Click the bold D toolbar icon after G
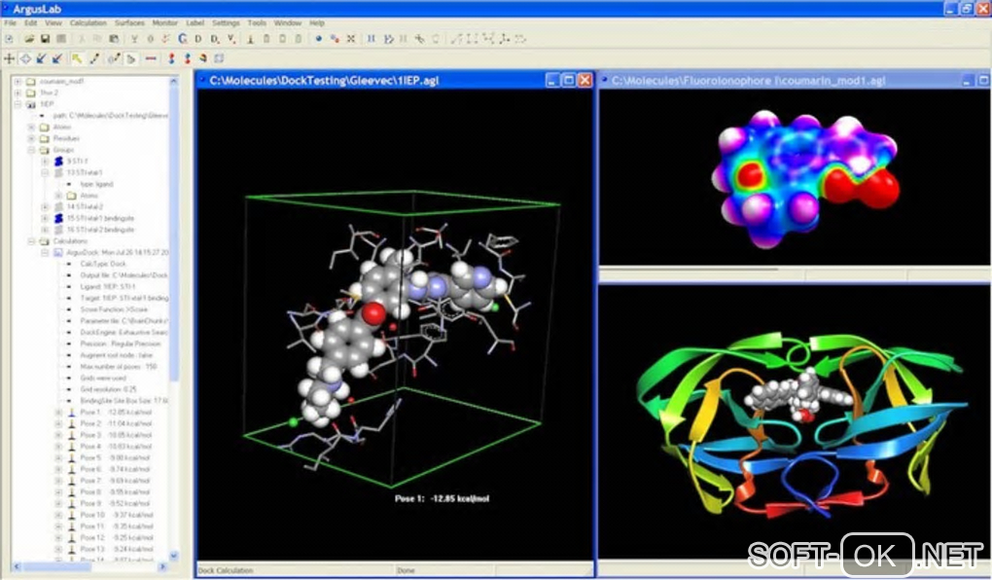This screenshot has width=992, height=580. tap(198, 39)
